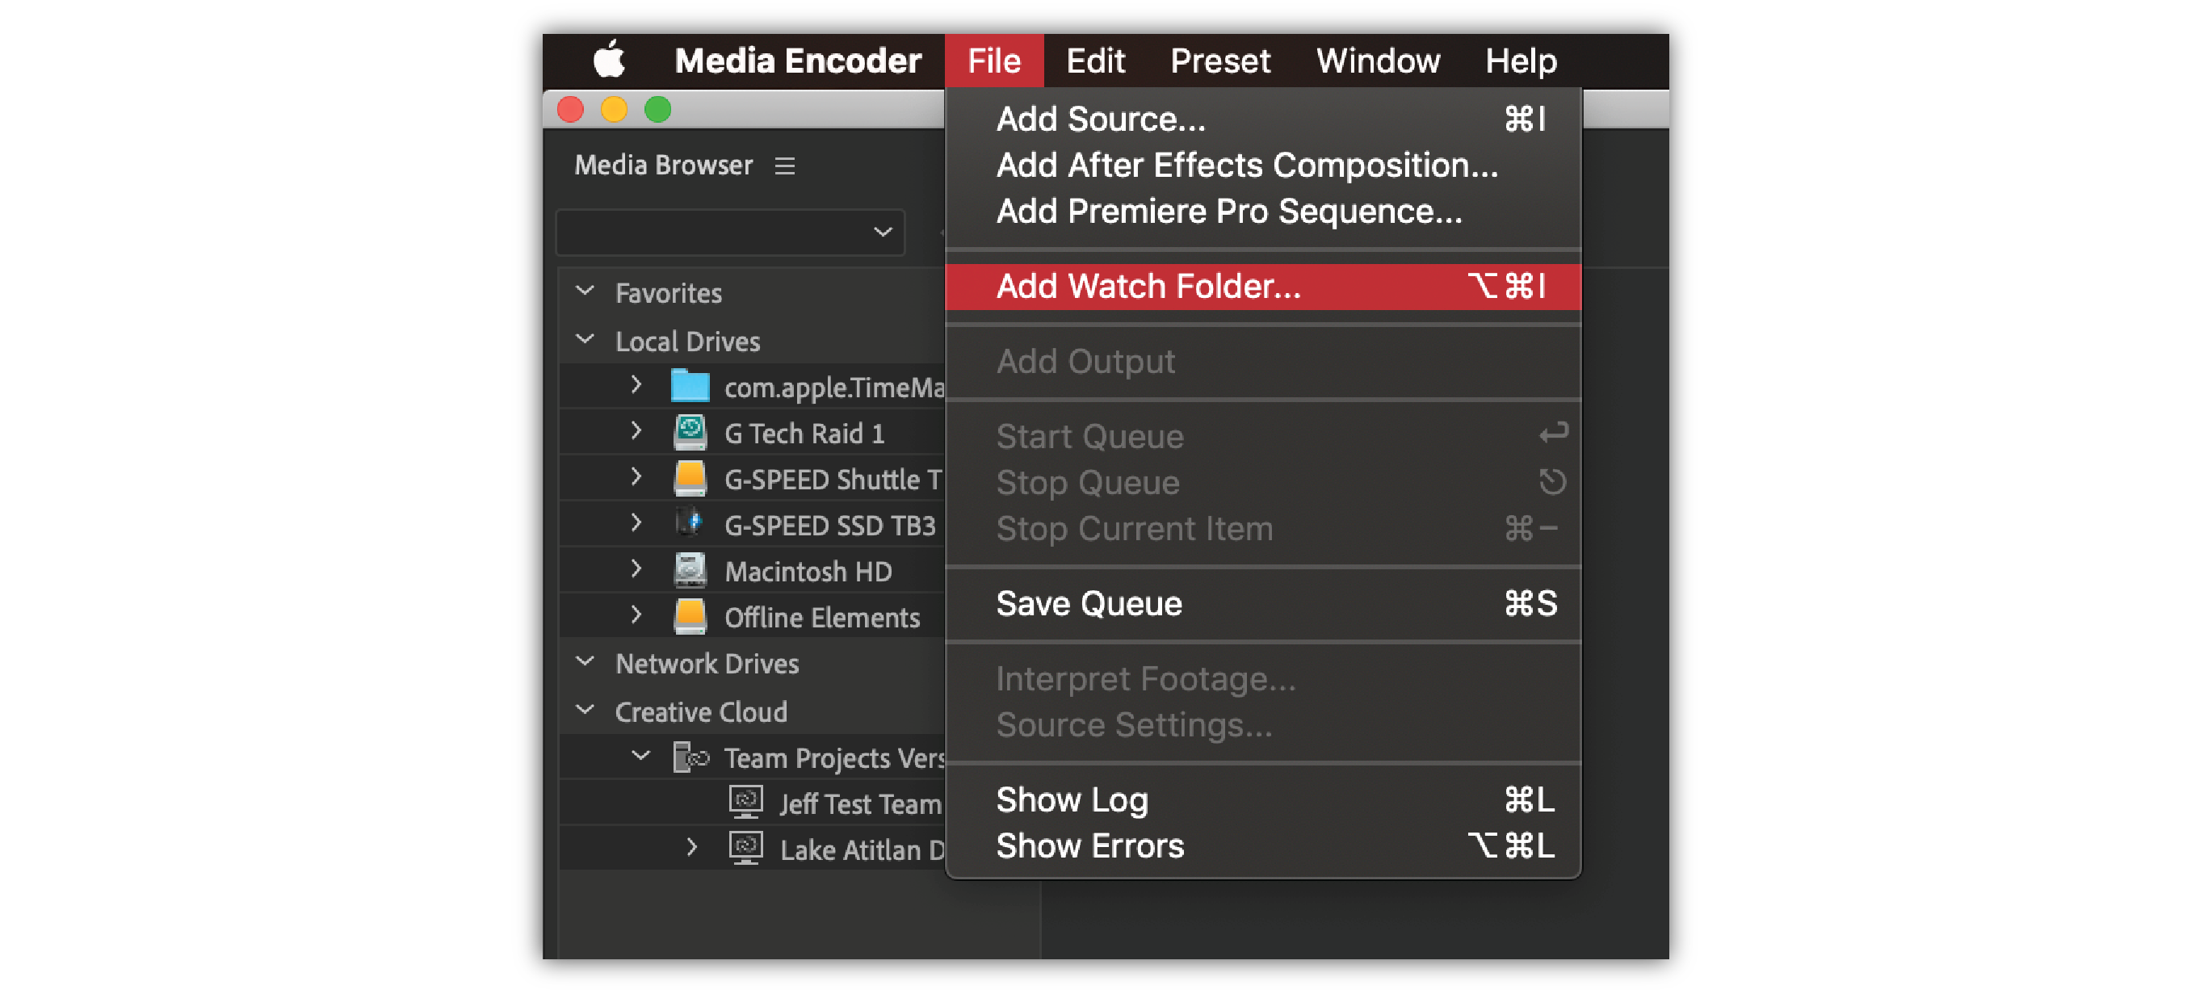
Task: Click the Macintosh HD drive icon
Action: 690,571
